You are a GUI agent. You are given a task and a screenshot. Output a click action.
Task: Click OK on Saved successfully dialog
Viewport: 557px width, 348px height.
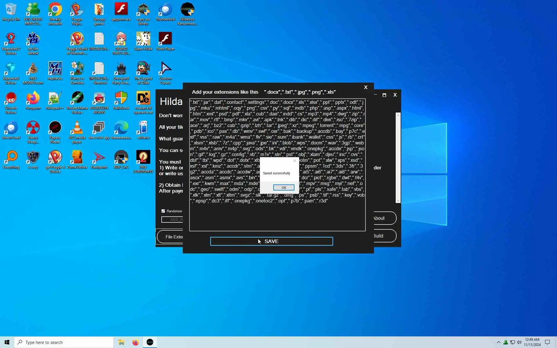283,188
